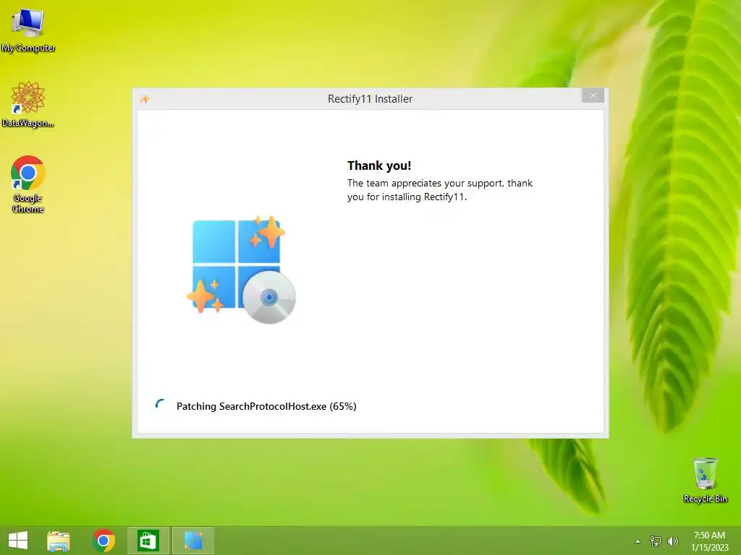Image resolution: width=741 pixels, height=555 pixels.
Task: Click the loading spinner beside the patching status
Action: [160, 405]
